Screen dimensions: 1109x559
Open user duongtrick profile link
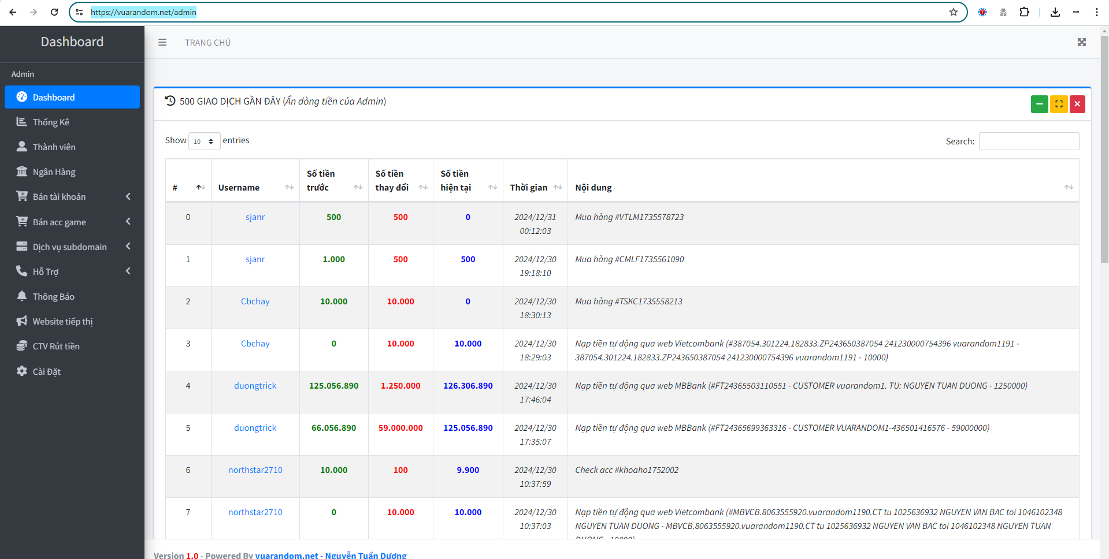pos(255,386)
